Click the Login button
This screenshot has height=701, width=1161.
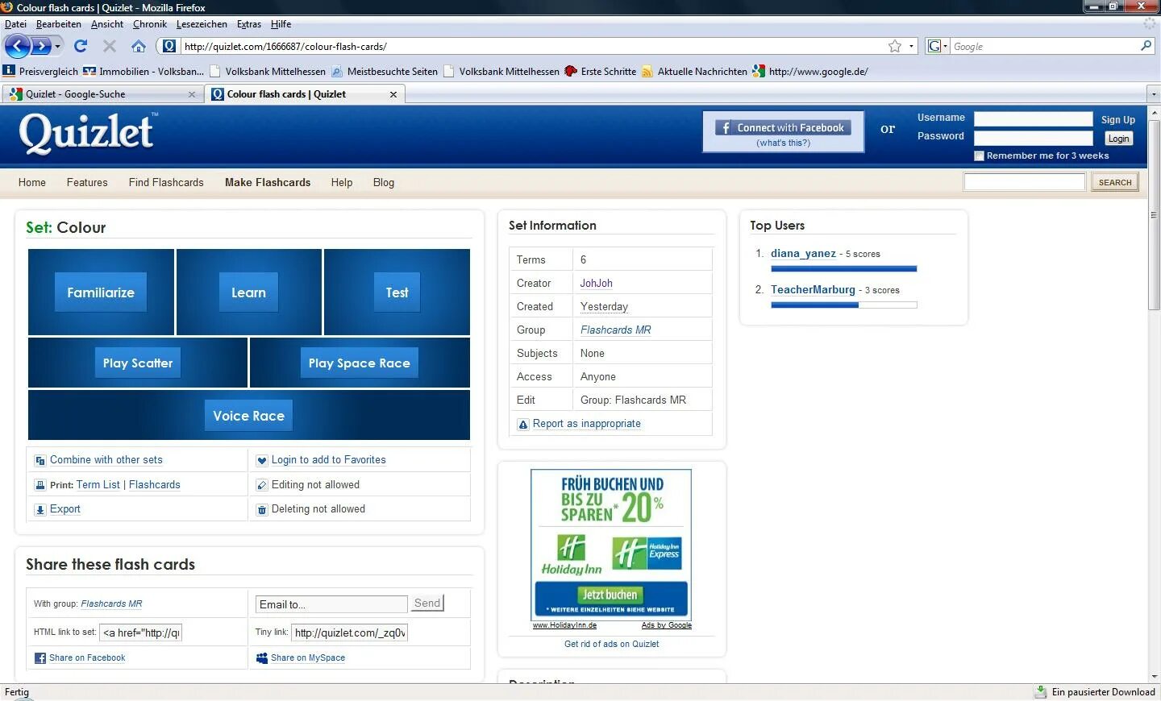1118,139
